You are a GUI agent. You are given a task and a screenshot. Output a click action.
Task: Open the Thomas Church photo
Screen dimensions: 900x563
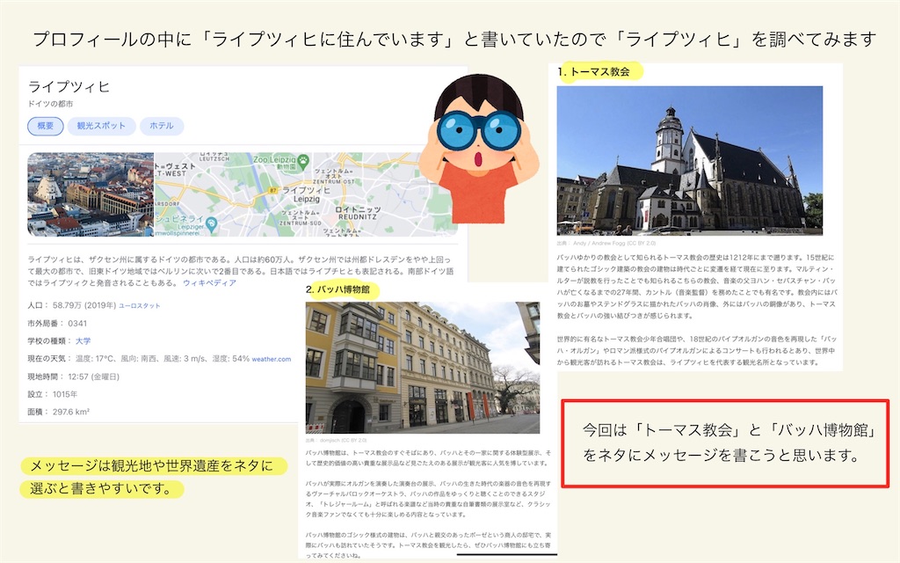689,160
